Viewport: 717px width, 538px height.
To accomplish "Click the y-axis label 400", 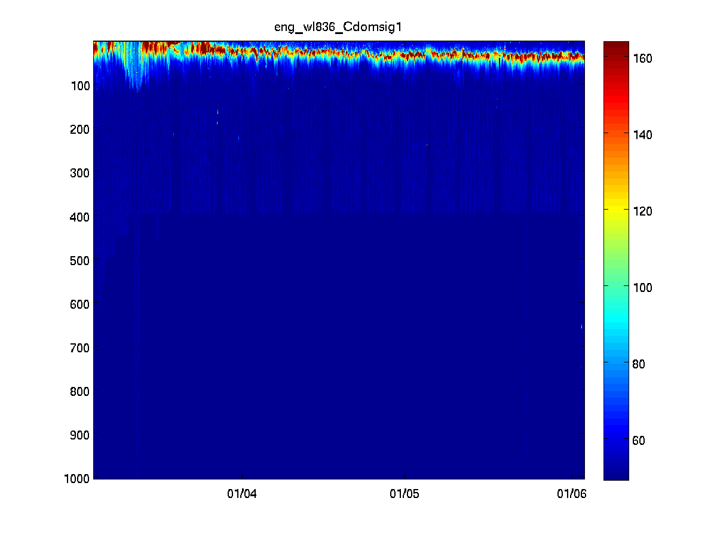I will 81,216.
